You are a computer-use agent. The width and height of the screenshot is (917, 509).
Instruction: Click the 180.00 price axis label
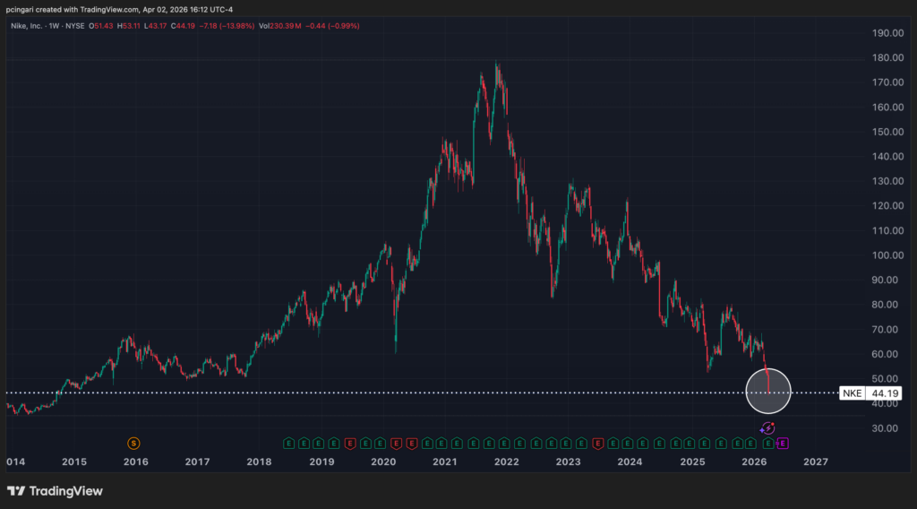click(887, 57)
